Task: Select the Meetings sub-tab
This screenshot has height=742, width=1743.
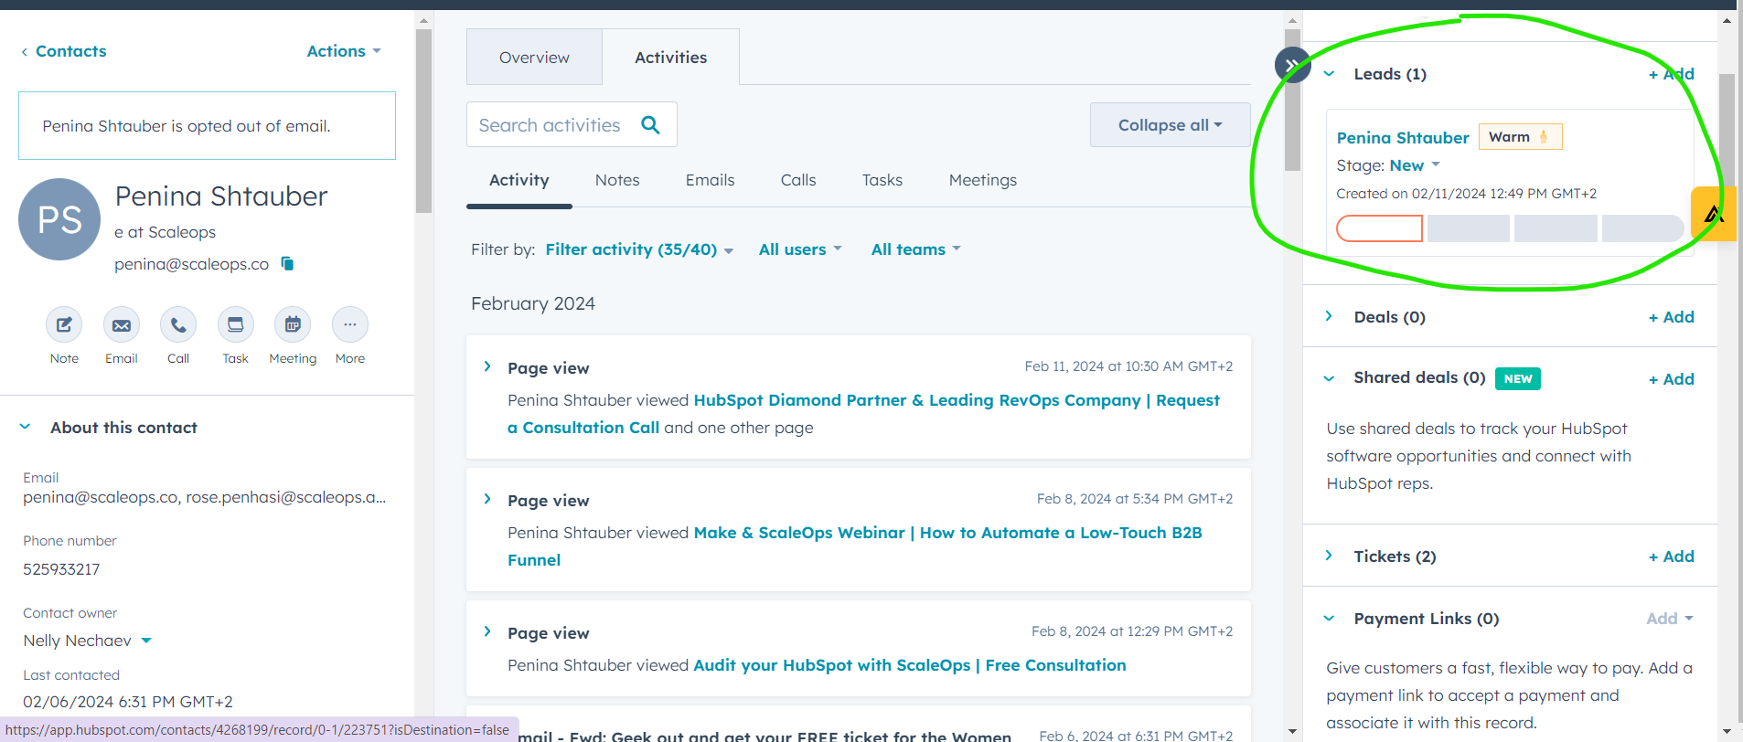Action: (983, 180)
